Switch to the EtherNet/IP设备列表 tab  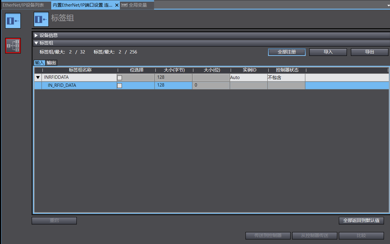[23, 5]
